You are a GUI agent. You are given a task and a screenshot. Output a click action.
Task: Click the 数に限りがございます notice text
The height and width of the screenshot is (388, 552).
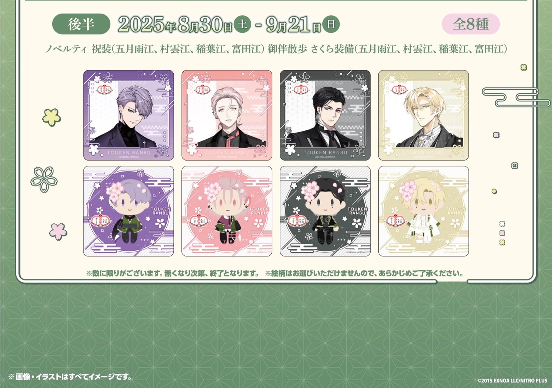[x=173, y=273]
